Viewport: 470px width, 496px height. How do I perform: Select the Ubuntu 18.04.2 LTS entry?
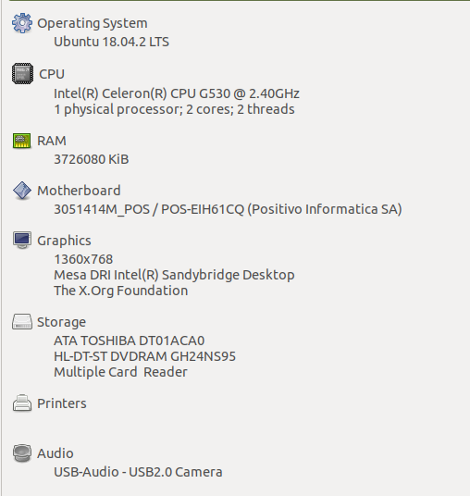112,42
